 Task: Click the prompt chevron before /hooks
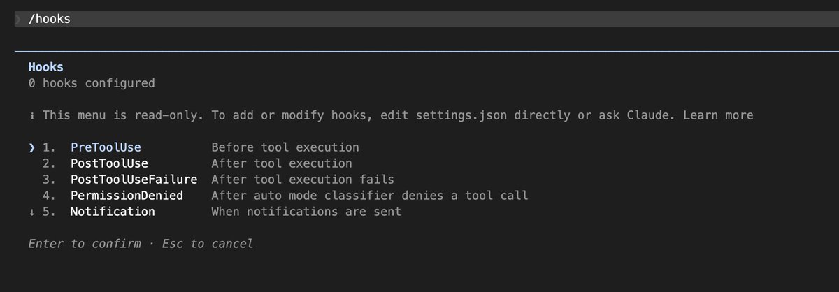18,20
